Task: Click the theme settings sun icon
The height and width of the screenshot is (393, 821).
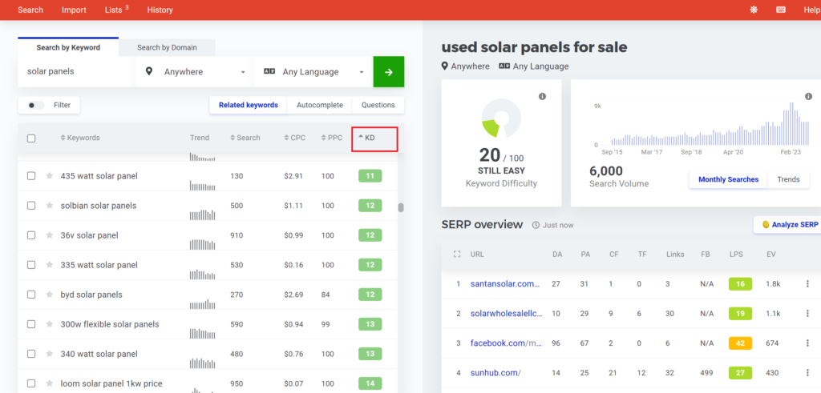Action: (x=754, y=10)
